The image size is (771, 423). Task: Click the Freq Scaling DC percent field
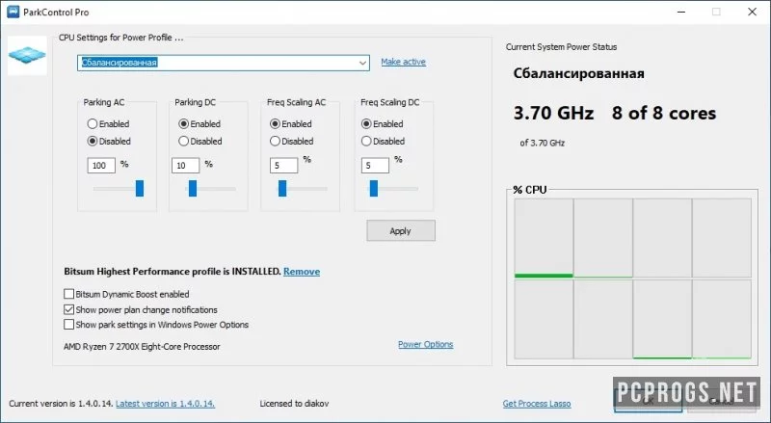tap(375, 166)
